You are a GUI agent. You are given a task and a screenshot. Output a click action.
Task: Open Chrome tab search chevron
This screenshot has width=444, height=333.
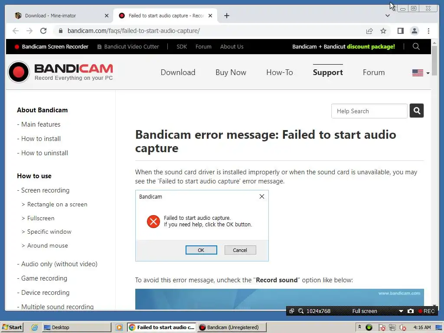388,16
